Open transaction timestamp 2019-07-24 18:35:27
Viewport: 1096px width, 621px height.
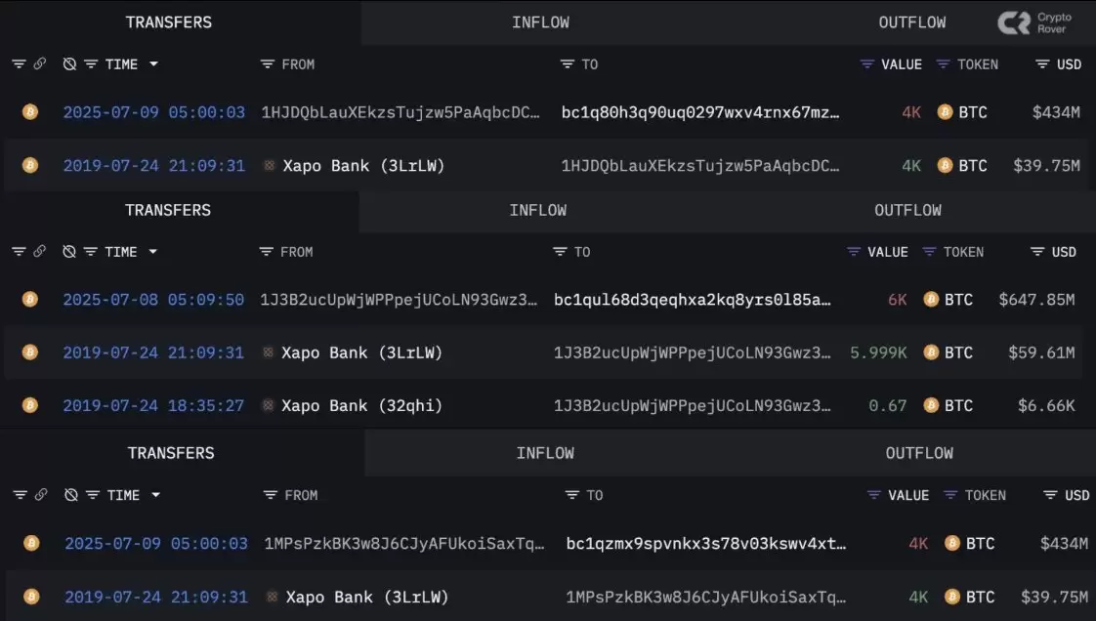153,406
